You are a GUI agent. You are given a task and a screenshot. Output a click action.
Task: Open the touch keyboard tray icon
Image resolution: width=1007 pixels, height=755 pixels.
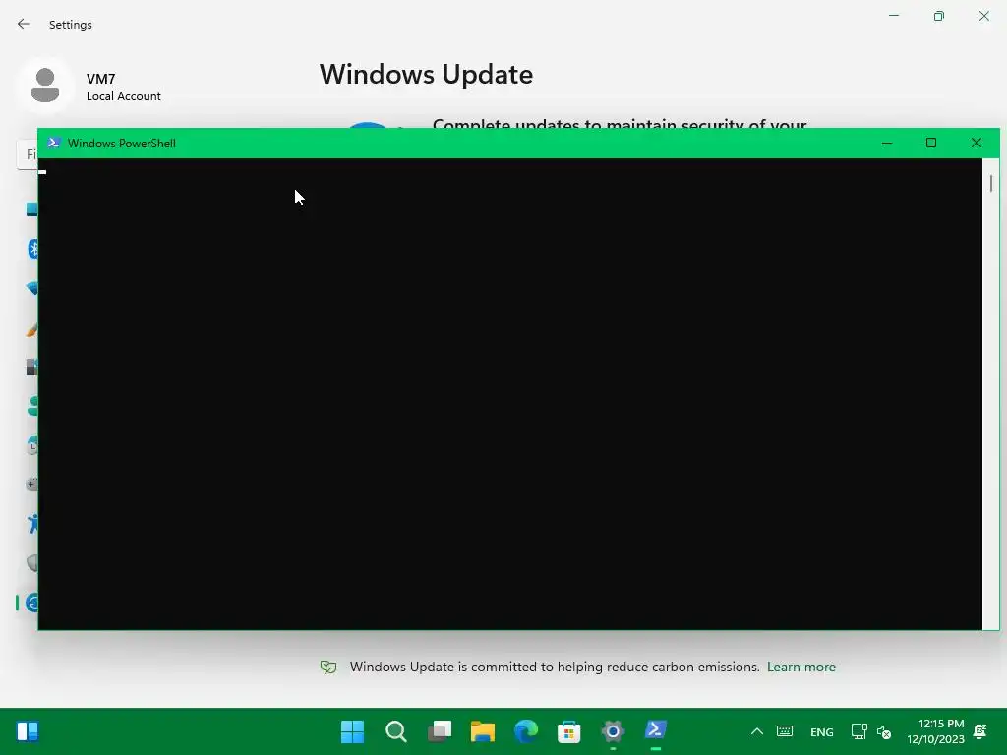pyautogui.click(x=785, y=731)
